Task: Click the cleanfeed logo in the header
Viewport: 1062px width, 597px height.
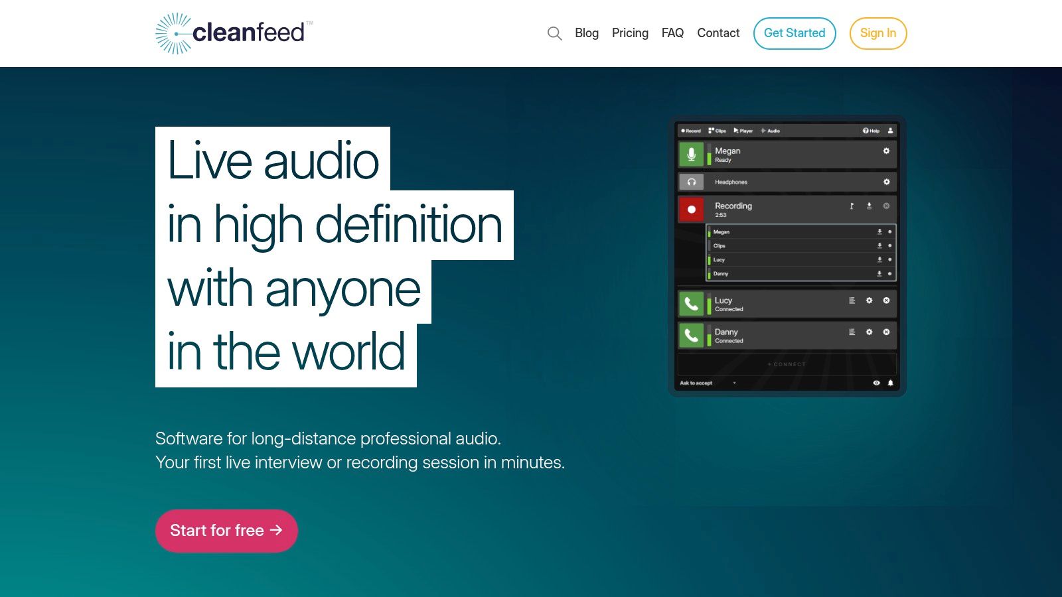Action: [234, 33]
